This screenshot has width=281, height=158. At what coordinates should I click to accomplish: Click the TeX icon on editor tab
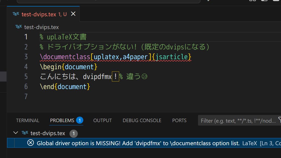pos(16,14)
